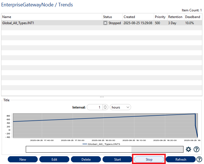Refresh the trends list
This screenshot has width=204, height=164.
[x=181, y=159]
